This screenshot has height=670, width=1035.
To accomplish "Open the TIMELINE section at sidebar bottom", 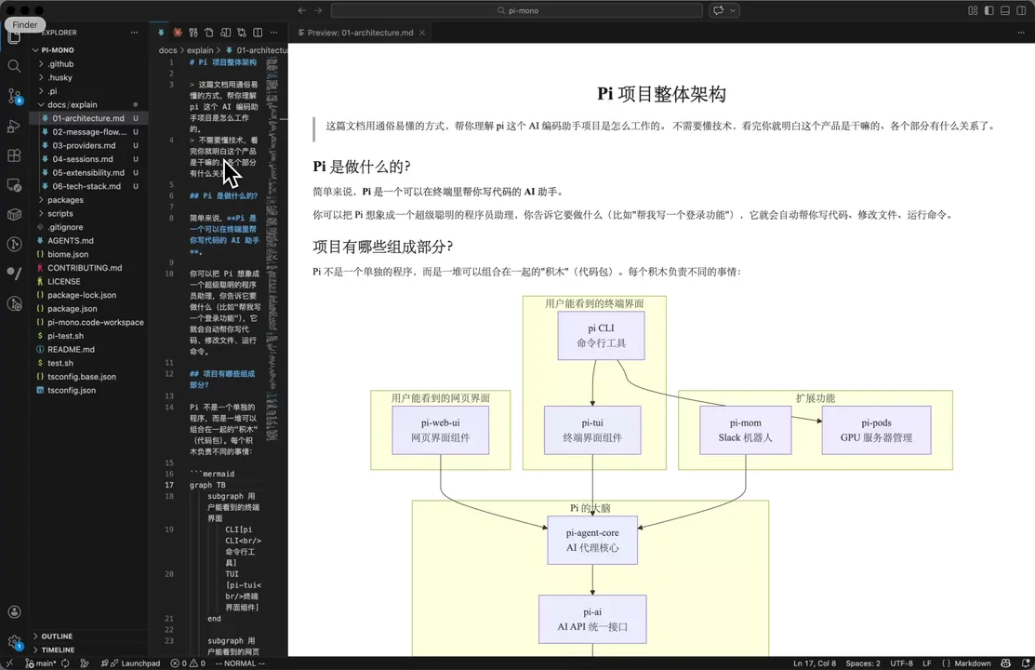I will [x=57, y=650].
